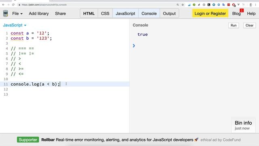Click the comment line '// === =='
259x146 pixels.
tap(22, 49)
